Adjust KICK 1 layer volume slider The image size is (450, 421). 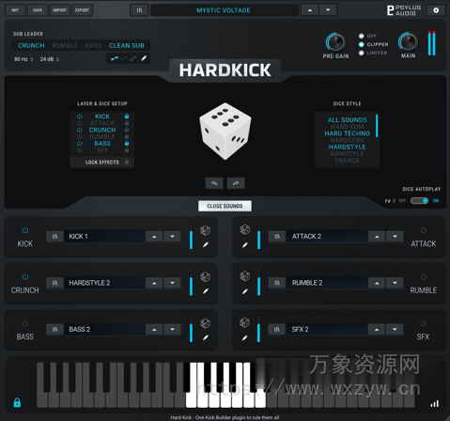click(191, 236)
